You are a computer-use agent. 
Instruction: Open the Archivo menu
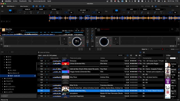(15, 1)
